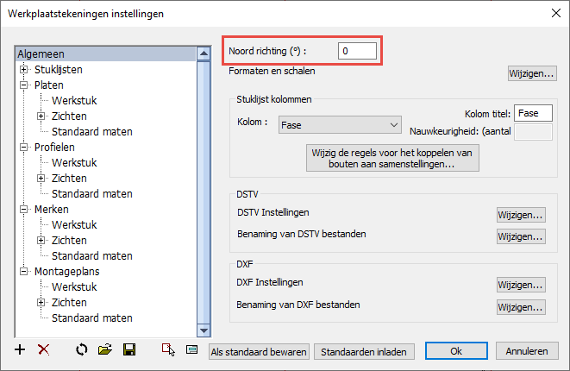
Task: Click Wijzigen next to Benaming van DXF bestanden
Action: (x=521, y=307)
